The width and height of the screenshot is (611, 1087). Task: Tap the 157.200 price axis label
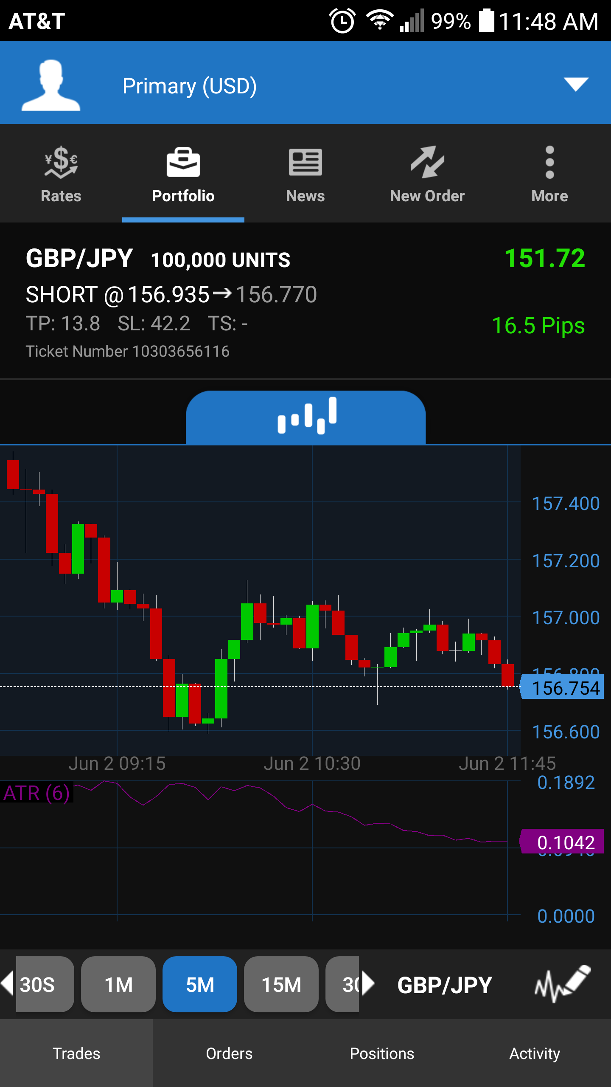coord(566,561)
